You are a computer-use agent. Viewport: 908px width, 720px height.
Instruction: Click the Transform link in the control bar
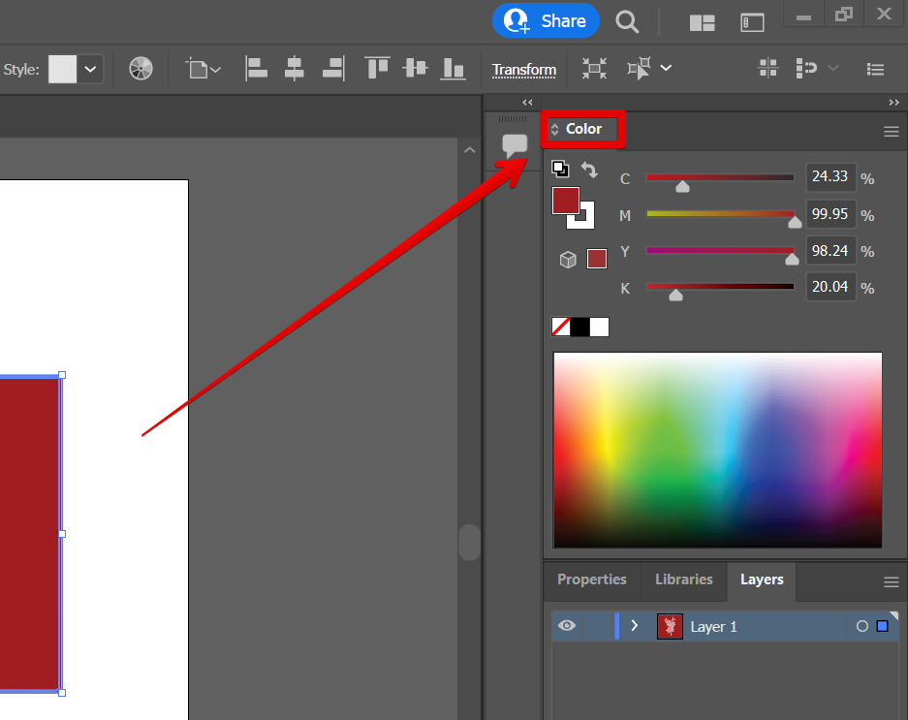click(524, 70)
